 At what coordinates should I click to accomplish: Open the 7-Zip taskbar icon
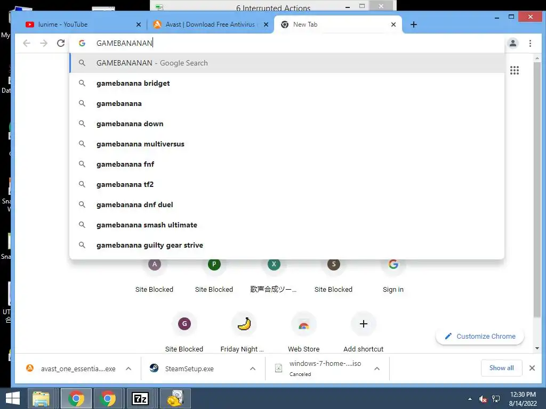click(x=140, y=398)
